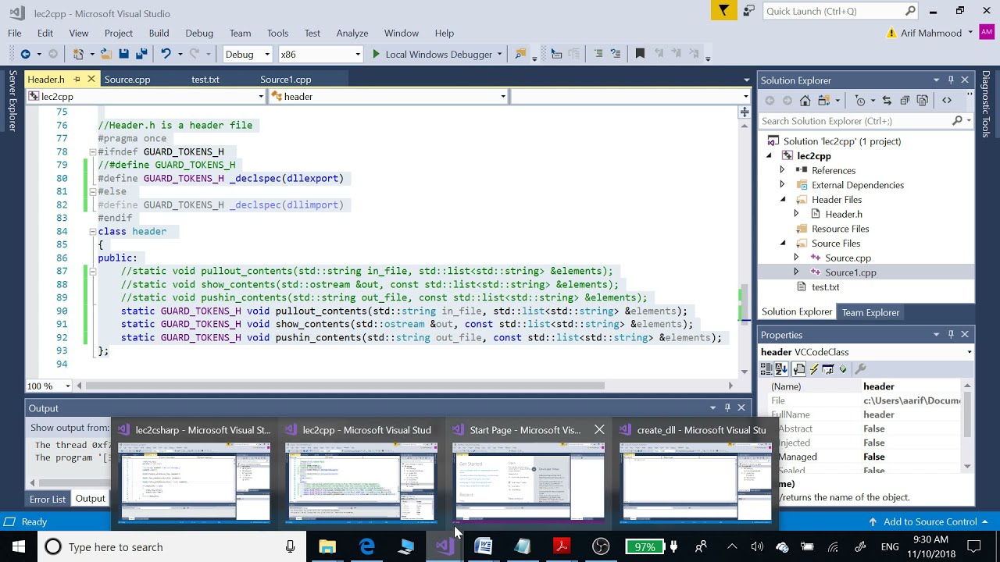Click the microphone icon in the taskbar search box

click(x=290, y=547)
